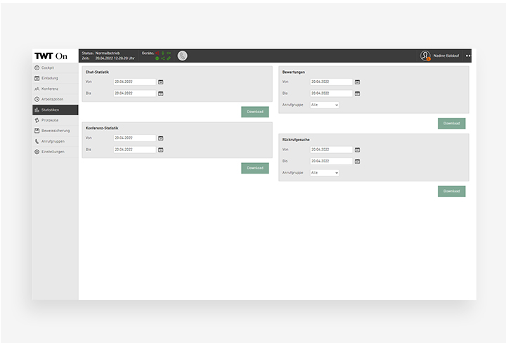Click the Bewertungen heading
This screenshot has height=343, width=506.
[293, 72]
